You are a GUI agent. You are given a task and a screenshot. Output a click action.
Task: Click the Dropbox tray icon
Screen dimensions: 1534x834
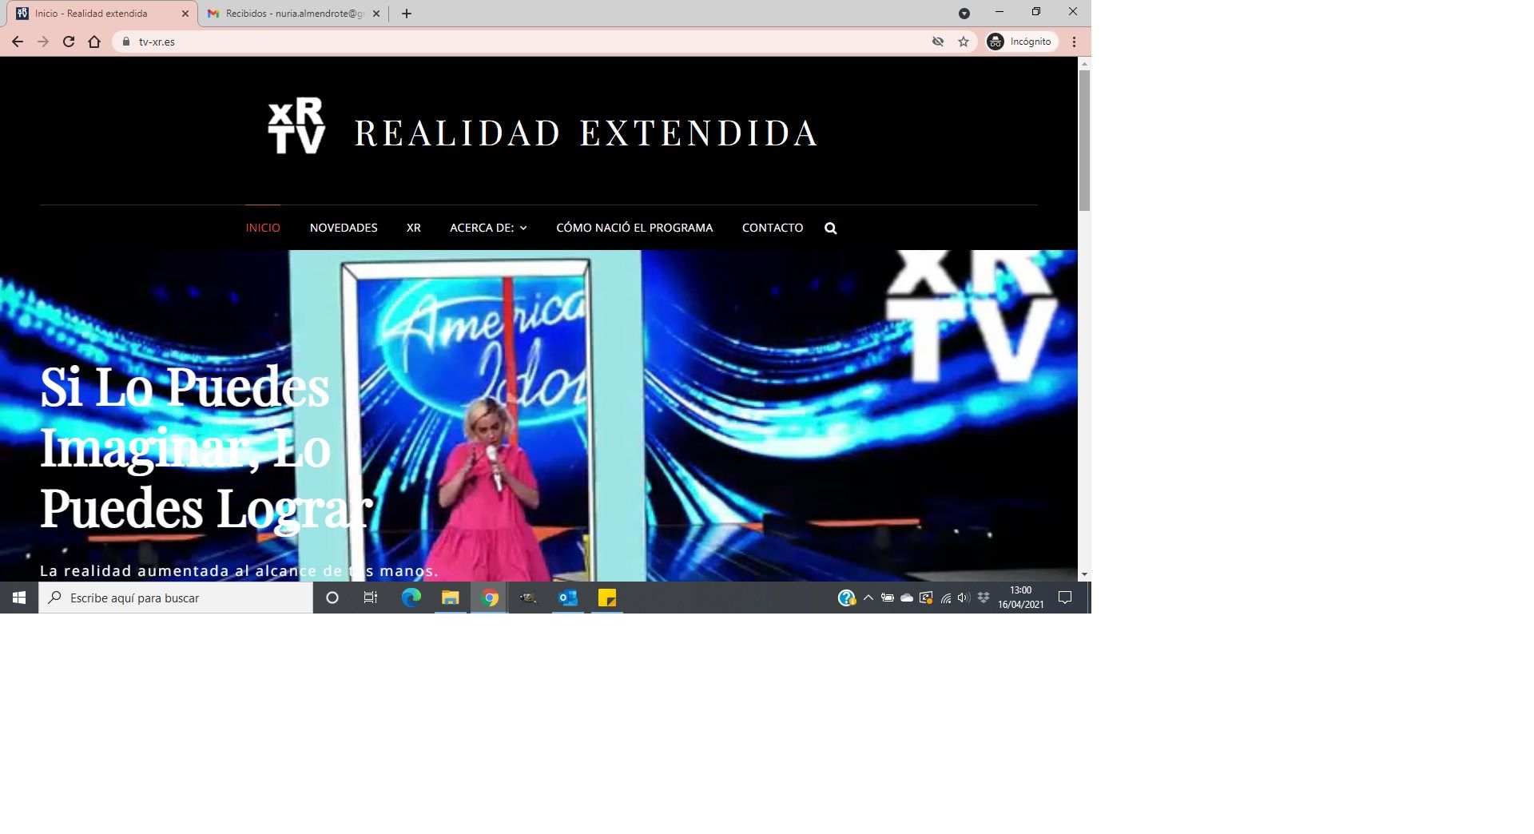(984, 598)
